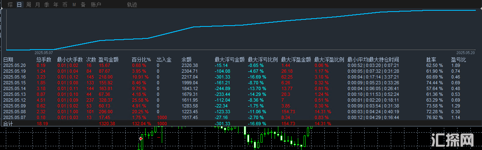
Task: Click the total profit value 1320.38
Action: pos(107,124)
